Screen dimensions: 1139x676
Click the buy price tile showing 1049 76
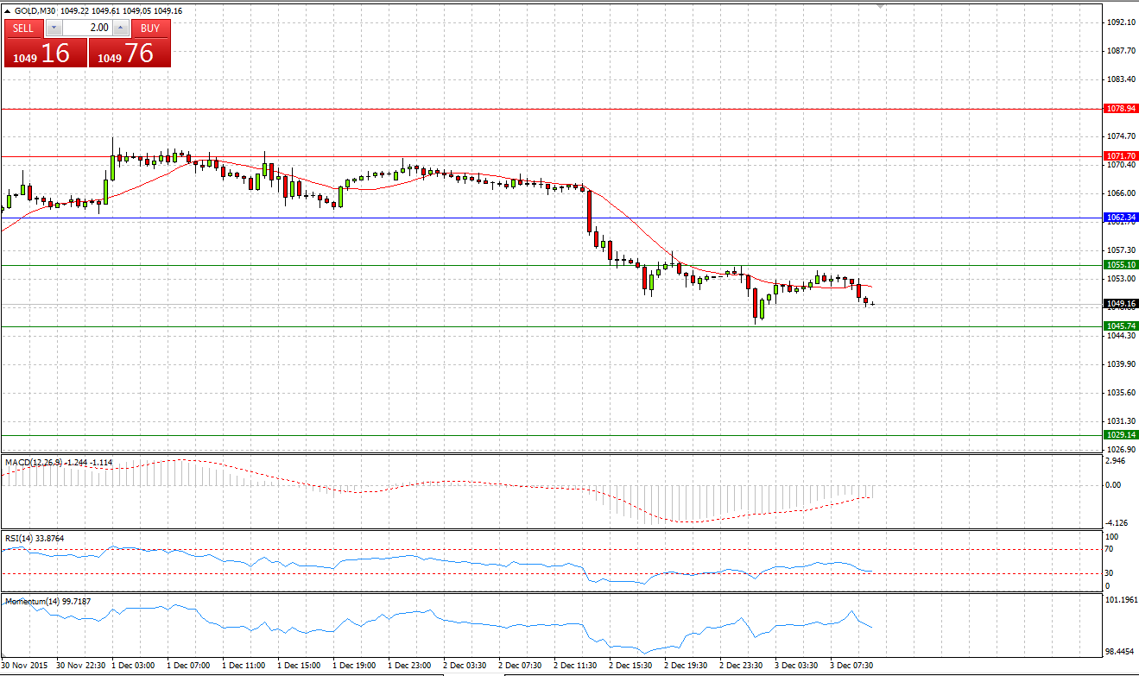[130, 53]
